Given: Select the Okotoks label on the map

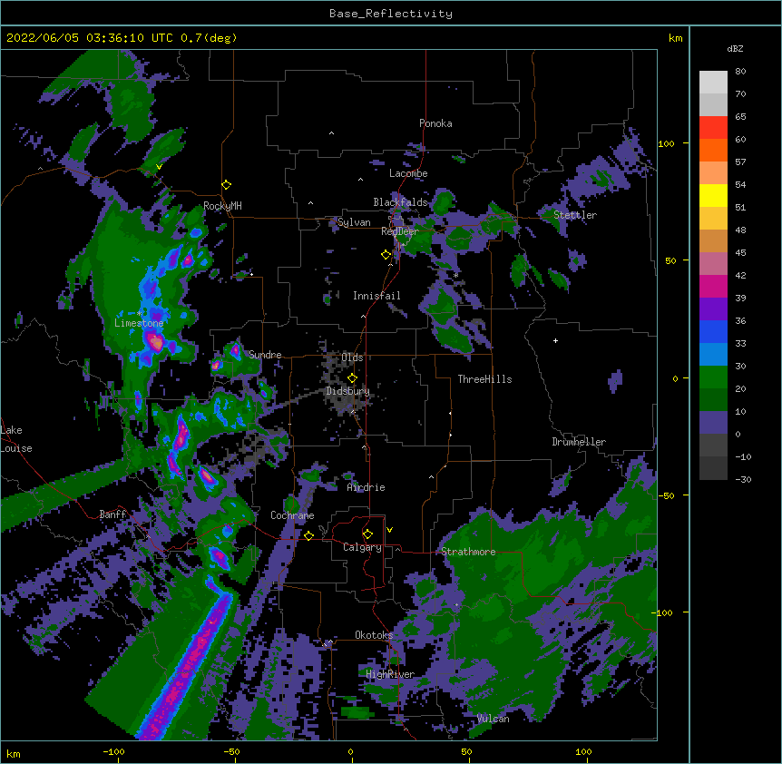Looking at the screenshot, I should tap(374, 635).
